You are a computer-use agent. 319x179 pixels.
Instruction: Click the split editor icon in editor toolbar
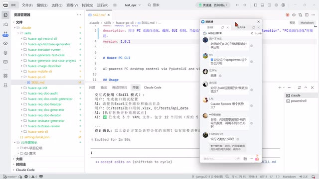click(307, 15)
